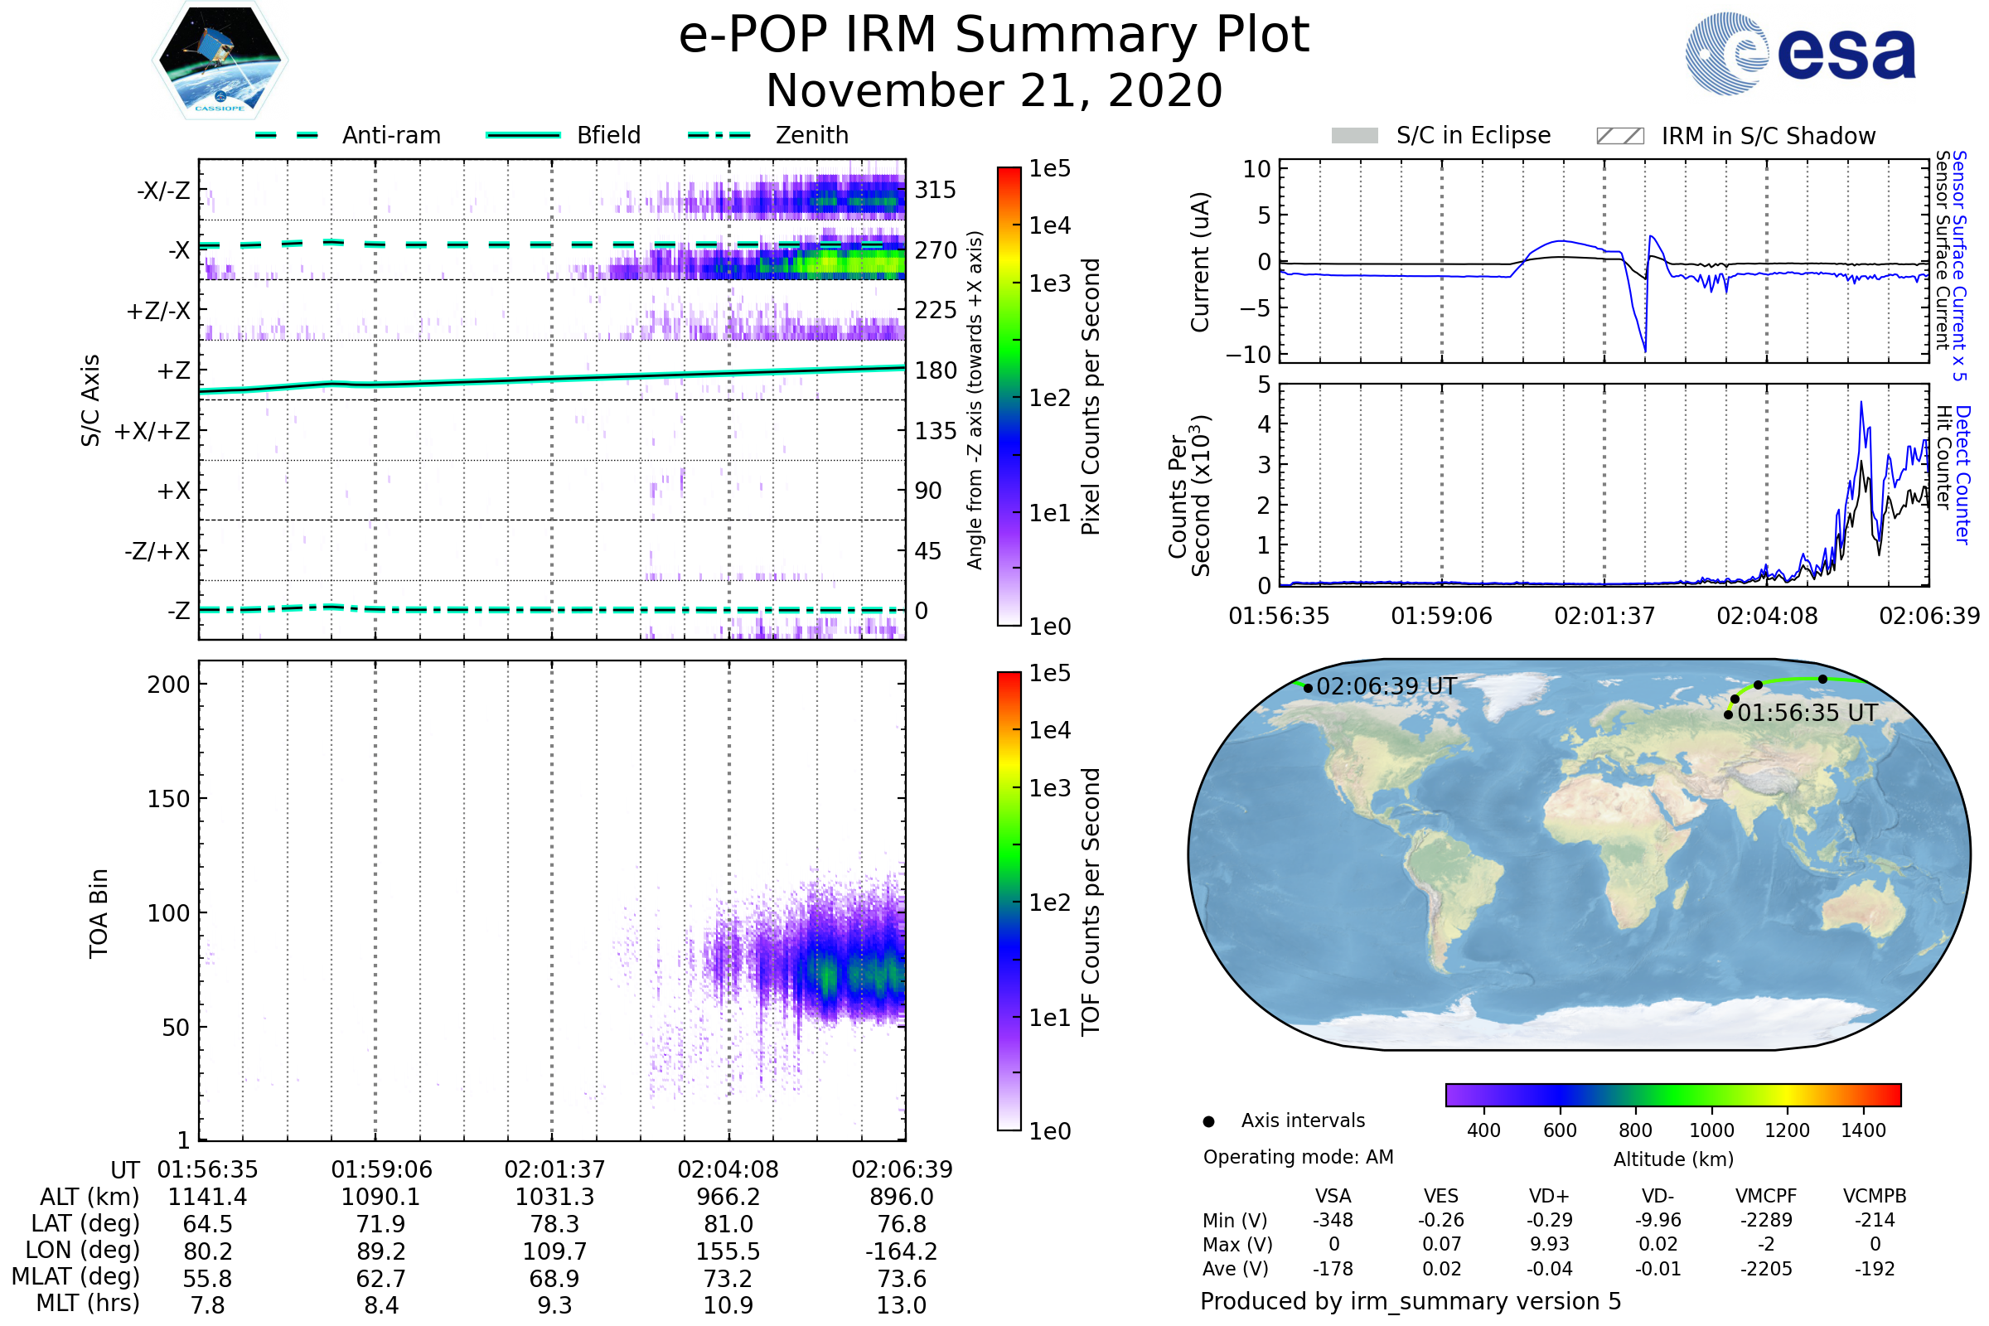This screenshot has height=1326, width=1989.
Task: Click the November 21, 2020 date heading
Action: click(x=994, y=91)
